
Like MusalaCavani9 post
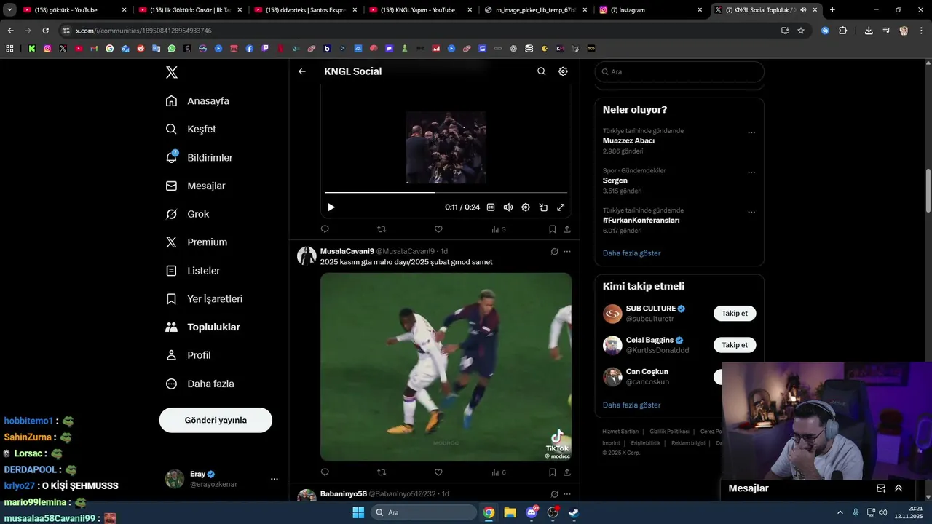[438, 472]
